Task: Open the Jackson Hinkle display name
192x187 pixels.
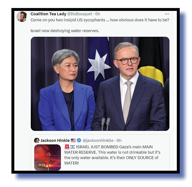Action: [x=55, y=140]
